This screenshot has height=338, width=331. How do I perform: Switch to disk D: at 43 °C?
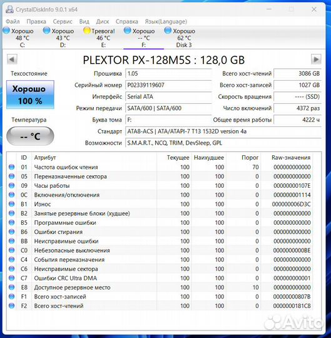click(x=59, y=38)
